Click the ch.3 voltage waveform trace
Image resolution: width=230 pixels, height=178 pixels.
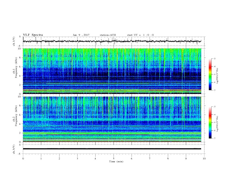click(x=112, y=149)
